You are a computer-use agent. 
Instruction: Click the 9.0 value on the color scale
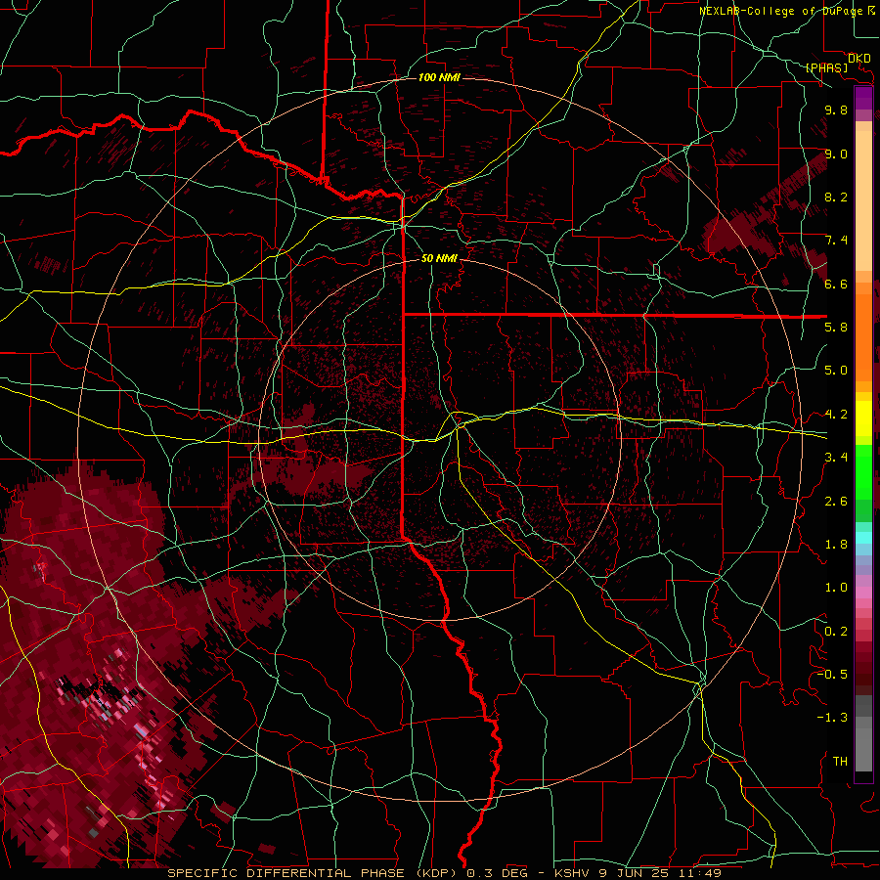[x=836, y=154]
